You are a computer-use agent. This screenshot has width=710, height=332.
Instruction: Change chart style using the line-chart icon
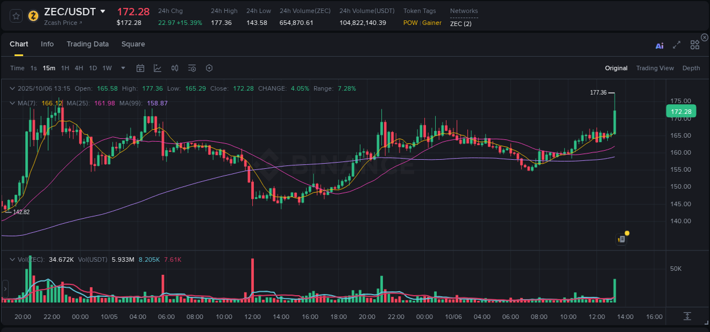coord(157,68)
